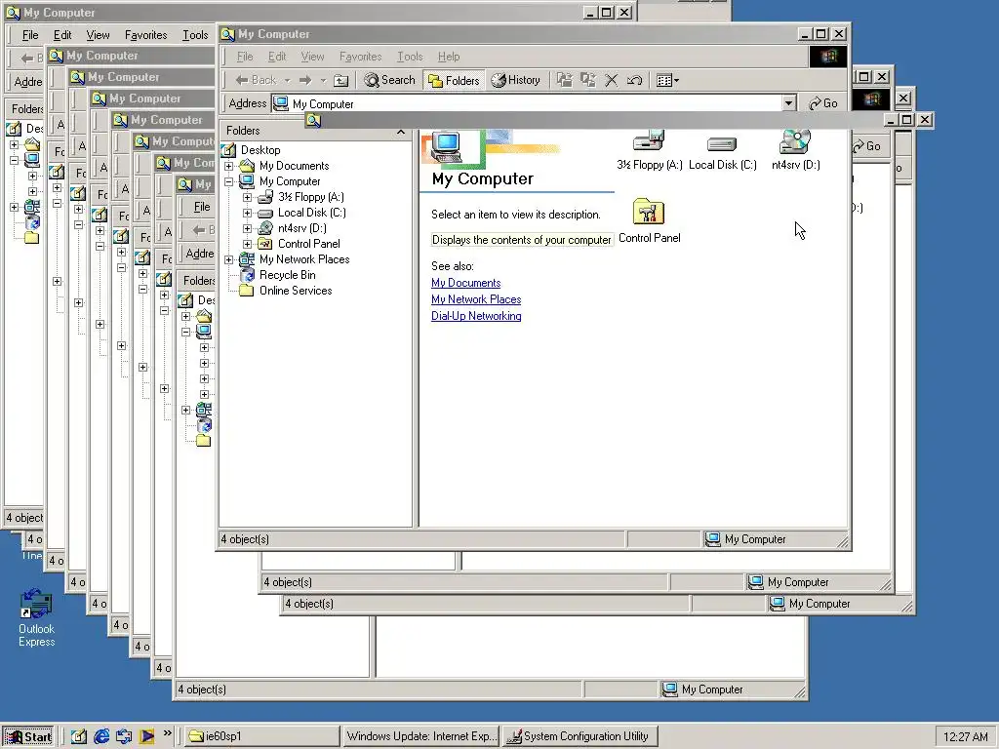Select Desktop in the front window folder tree

(260, 150)
